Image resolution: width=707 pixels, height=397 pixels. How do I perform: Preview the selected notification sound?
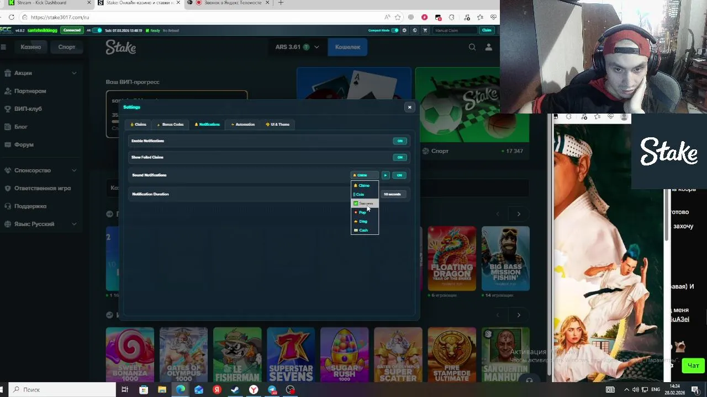(x=386, y=175)
